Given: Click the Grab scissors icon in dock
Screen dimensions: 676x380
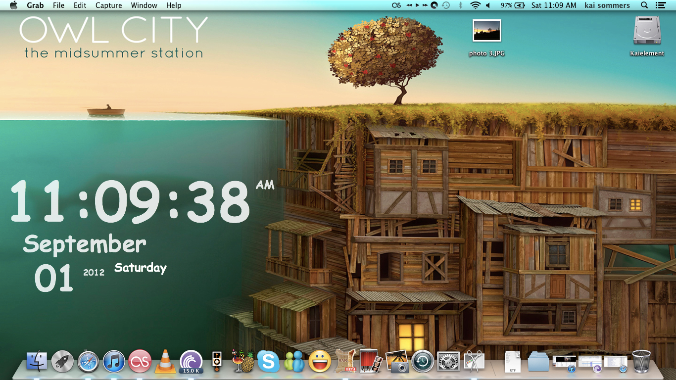Looking at the screenshot, I should tap(474, 361).
